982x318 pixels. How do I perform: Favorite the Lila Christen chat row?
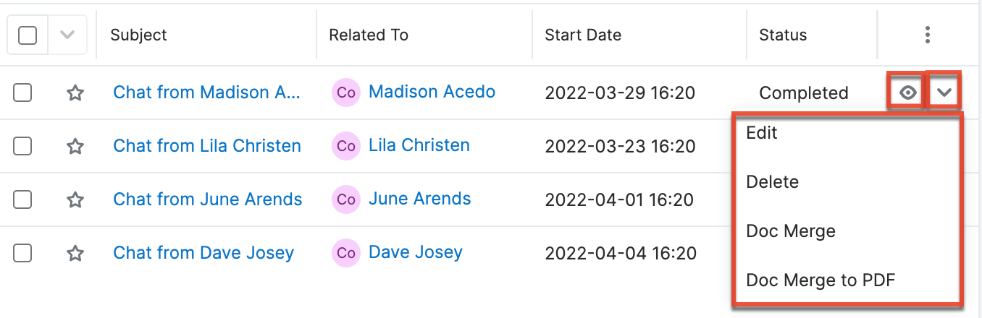coord(75,146)
